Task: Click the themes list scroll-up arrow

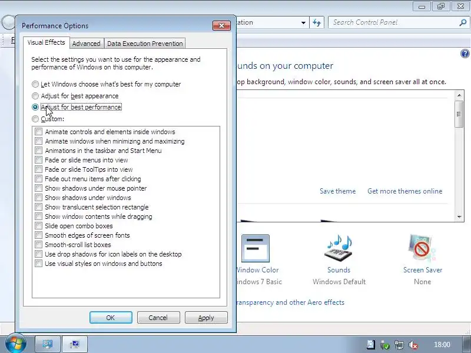Action: point(459,95)
